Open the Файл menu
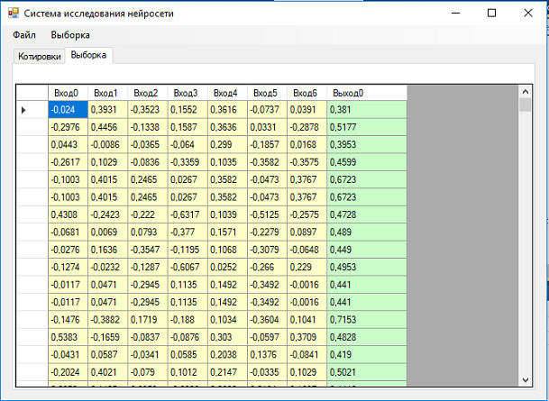The height and width of the screenshot is (401, 549). tap(24, 35)
